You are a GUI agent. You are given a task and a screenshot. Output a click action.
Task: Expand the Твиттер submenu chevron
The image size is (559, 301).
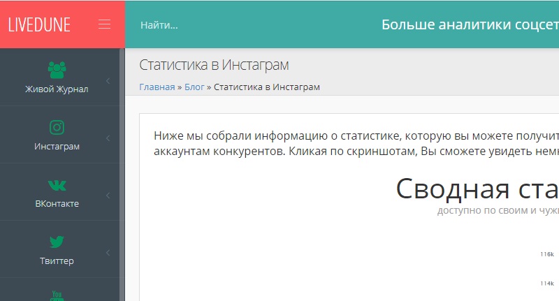click(x=108, y=253)
